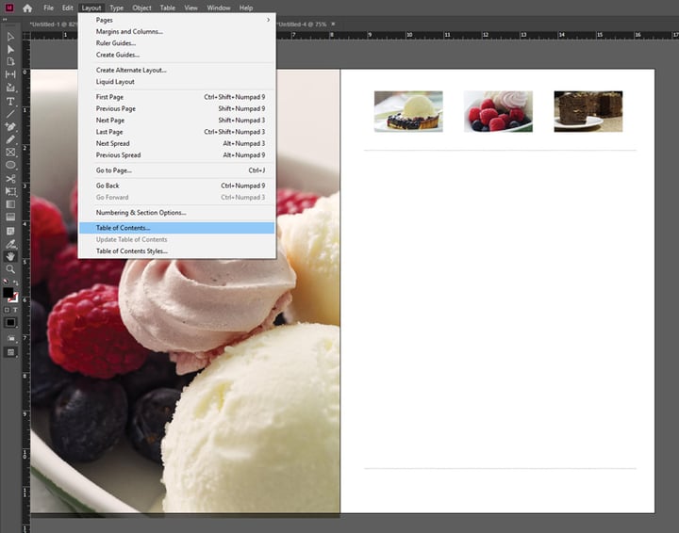The height and width of the screenshot is (533, 679).
Task: Click the Home icon in the top bar
Action: coord(27,8)
